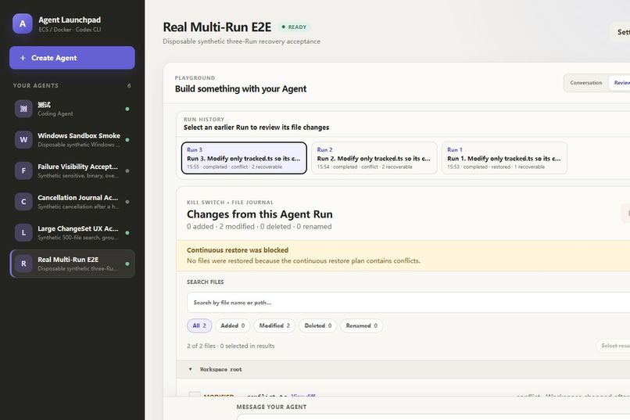Click the Cancellation Journal status dot
630x420 pixels.
tap(127, 202)
